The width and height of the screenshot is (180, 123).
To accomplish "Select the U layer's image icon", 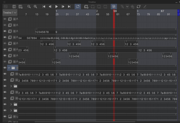I will (10, 117).
